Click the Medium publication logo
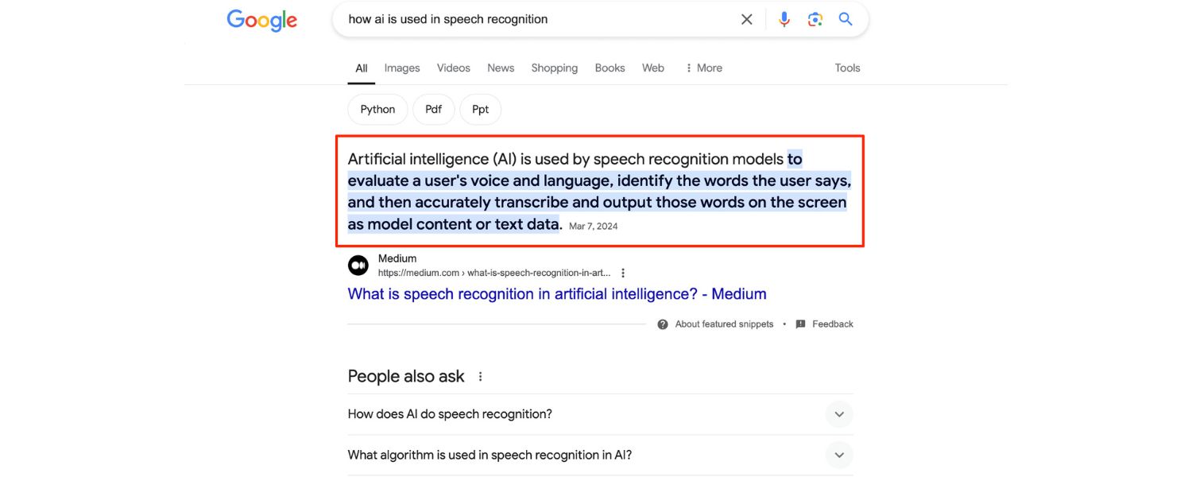1192x477 pixels. 358,264
